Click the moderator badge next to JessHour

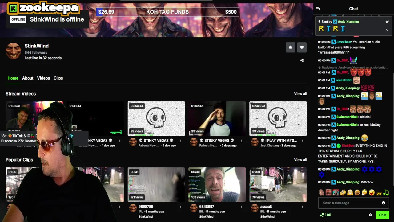pyautogui.click(x=333, y=42)
